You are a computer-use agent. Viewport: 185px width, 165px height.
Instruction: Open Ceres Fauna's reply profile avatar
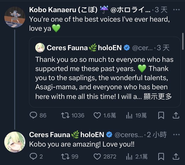coord(14,142)
